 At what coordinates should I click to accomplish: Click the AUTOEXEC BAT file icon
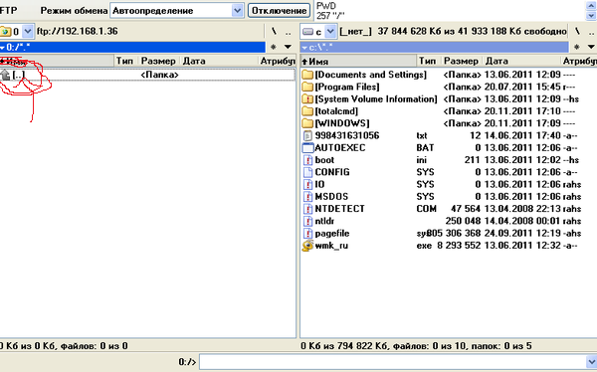click(x=307, y=148)
